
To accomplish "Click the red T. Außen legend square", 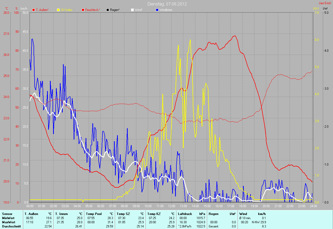I will click(x=33, y=10).
